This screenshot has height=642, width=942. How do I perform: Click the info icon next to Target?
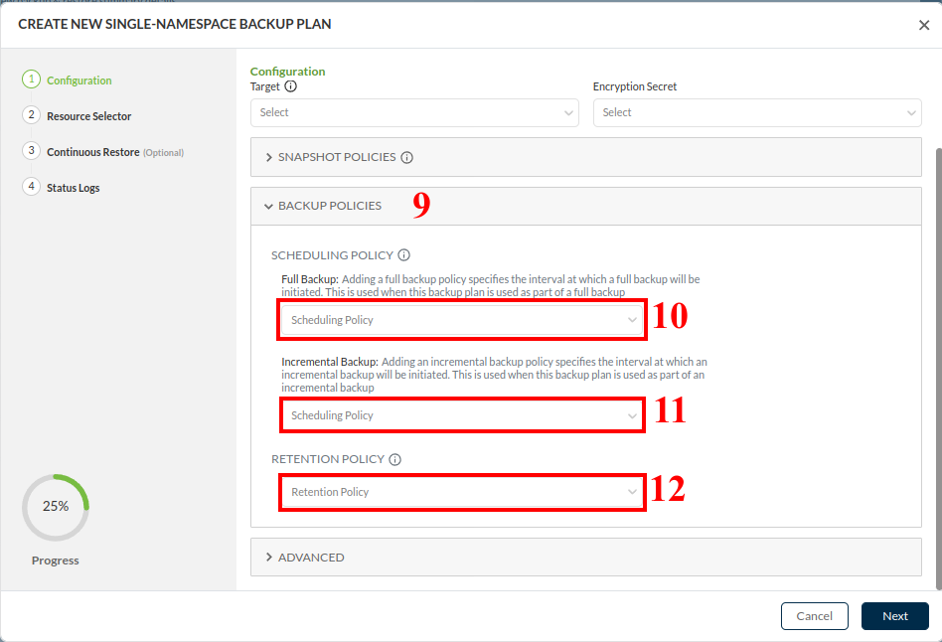(291, 86)
